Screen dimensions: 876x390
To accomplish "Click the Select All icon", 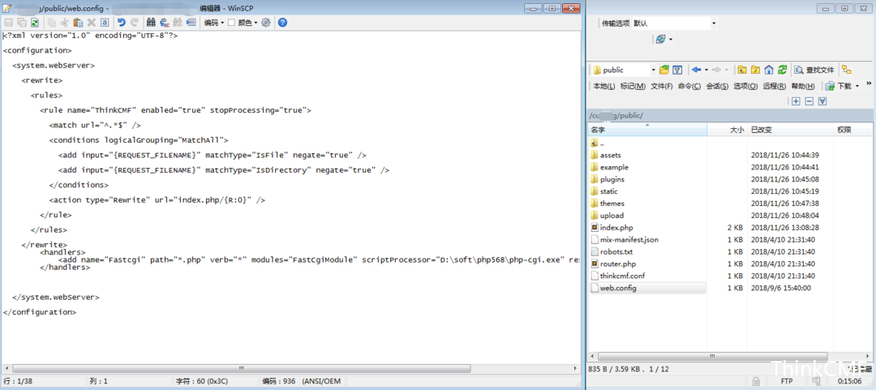I will (104, 23).
